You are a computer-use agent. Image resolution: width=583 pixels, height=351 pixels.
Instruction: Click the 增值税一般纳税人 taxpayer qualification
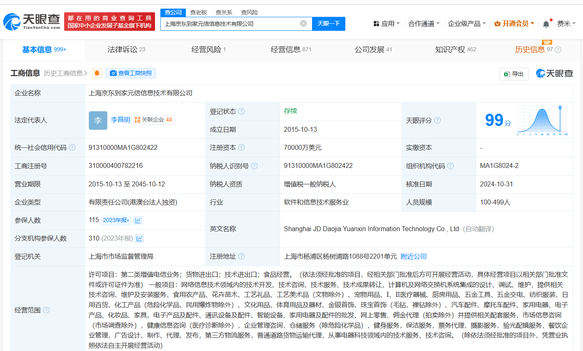pos(310,184)
